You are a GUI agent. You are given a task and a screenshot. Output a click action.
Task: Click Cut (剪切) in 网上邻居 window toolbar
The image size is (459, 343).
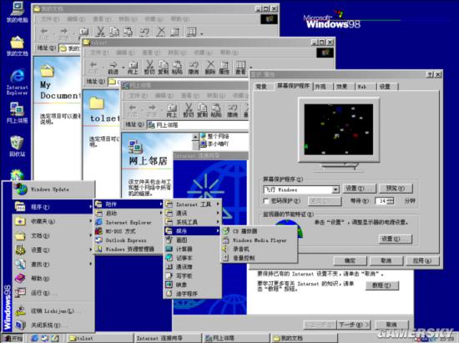tap(189, 110)
